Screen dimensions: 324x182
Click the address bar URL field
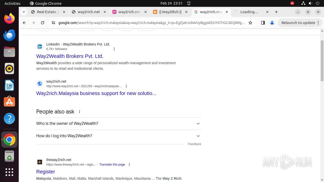tap(152, 23)
